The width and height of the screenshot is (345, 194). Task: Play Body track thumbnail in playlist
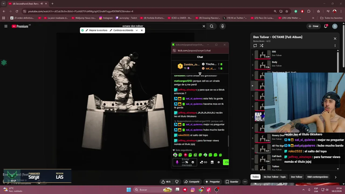coord(263,65)
